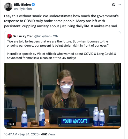The width and height of the screenshot is (128, 139).
Task: Click the YOUTH ADVOCATE sign in video
Action: coord(75,121)
